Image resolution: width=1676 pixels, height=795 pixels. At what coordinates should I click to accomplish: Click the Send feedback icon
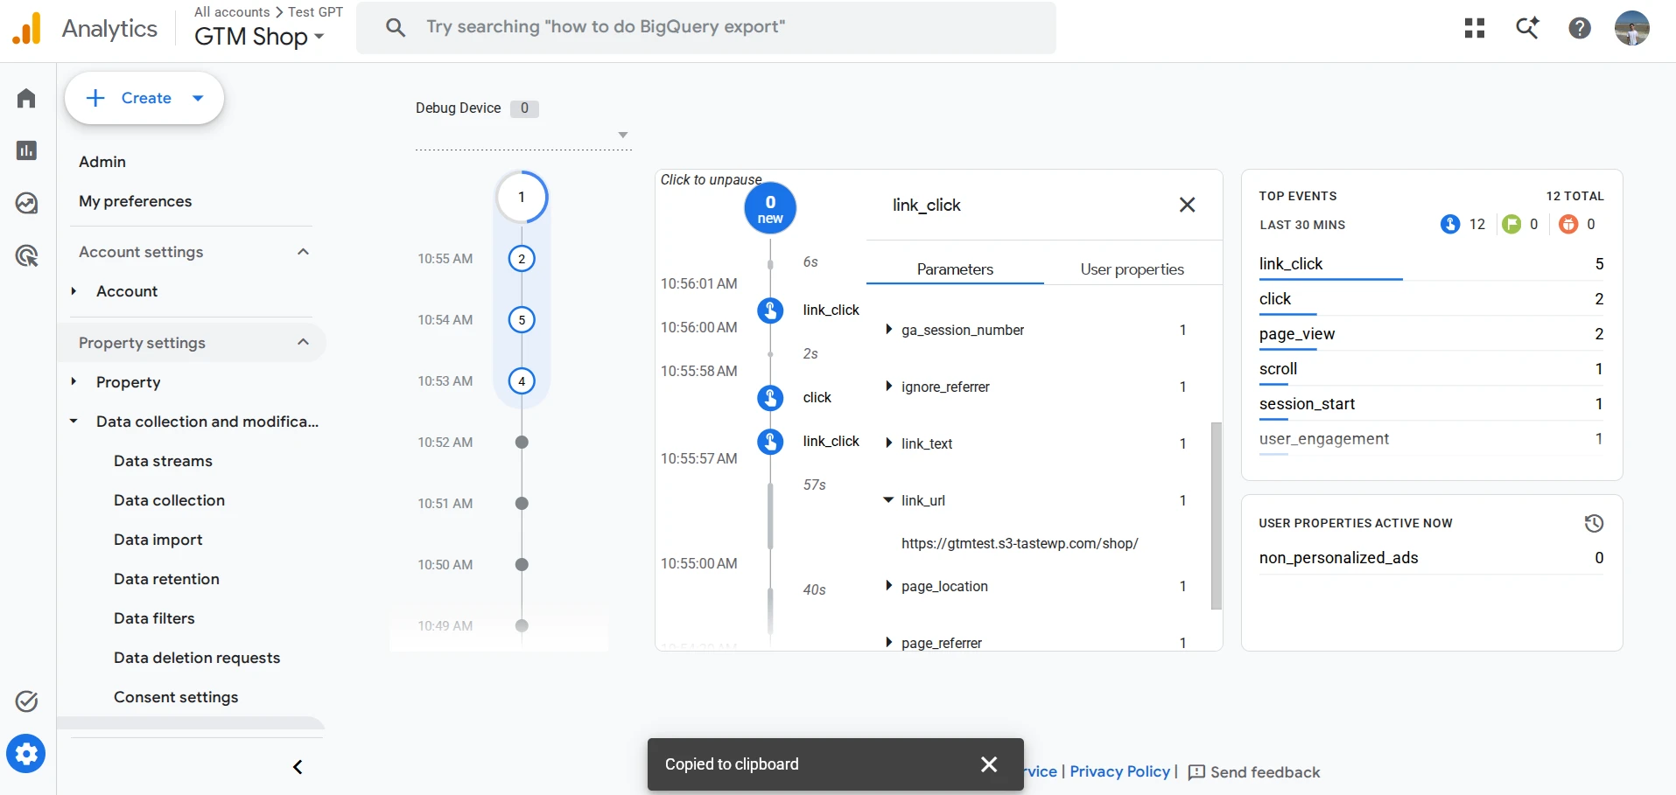[1196, 772]
